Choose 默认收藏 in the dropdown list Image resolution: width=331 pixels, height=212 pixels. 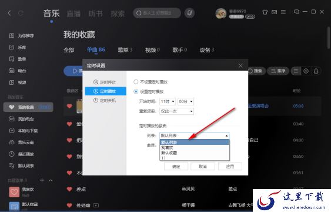(195, 153)
